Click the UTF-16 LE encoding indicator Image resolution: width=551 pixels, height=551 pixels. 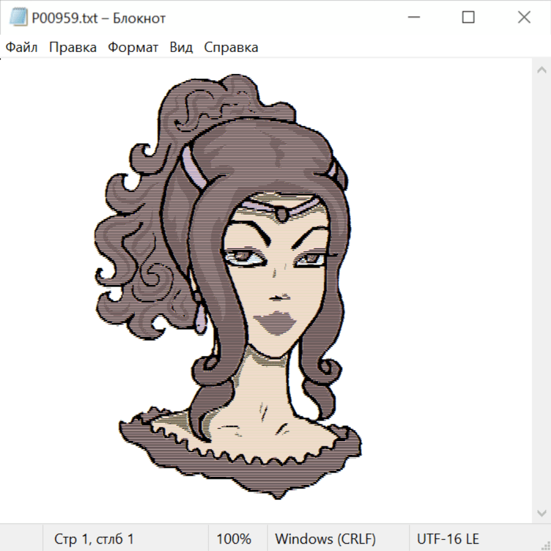(448, 539)
